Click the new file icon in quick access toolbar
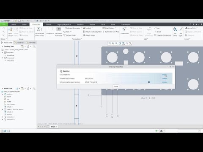 tap(13, 21)
